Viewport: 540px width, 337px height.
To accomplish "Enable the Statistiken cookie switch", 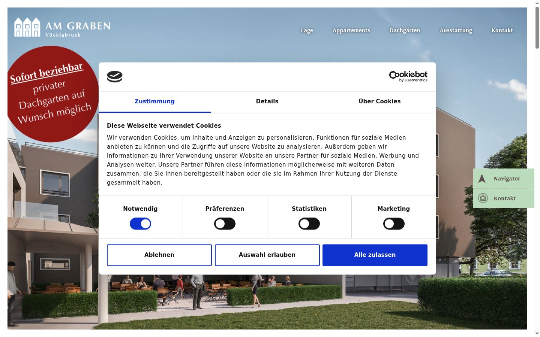I will [309, 224].
